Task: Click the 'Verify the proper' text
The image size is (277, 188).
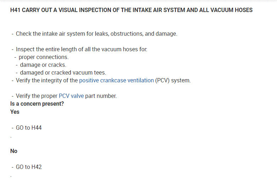Action: [36, 96]
